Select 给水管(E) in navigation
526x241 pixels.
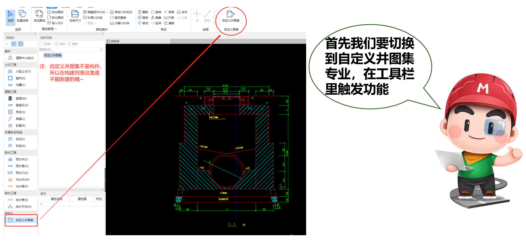21,200
